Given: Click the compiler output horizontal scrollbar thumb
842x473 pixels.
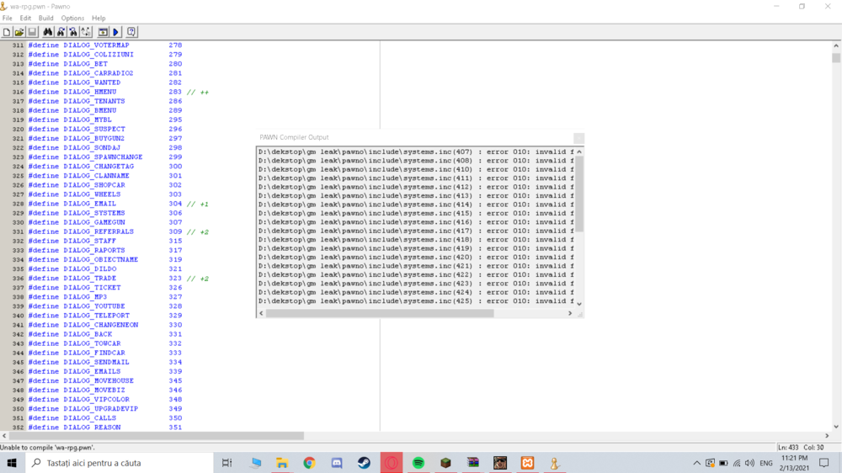Looking at the screenshot, I should [x=380, y=313].
